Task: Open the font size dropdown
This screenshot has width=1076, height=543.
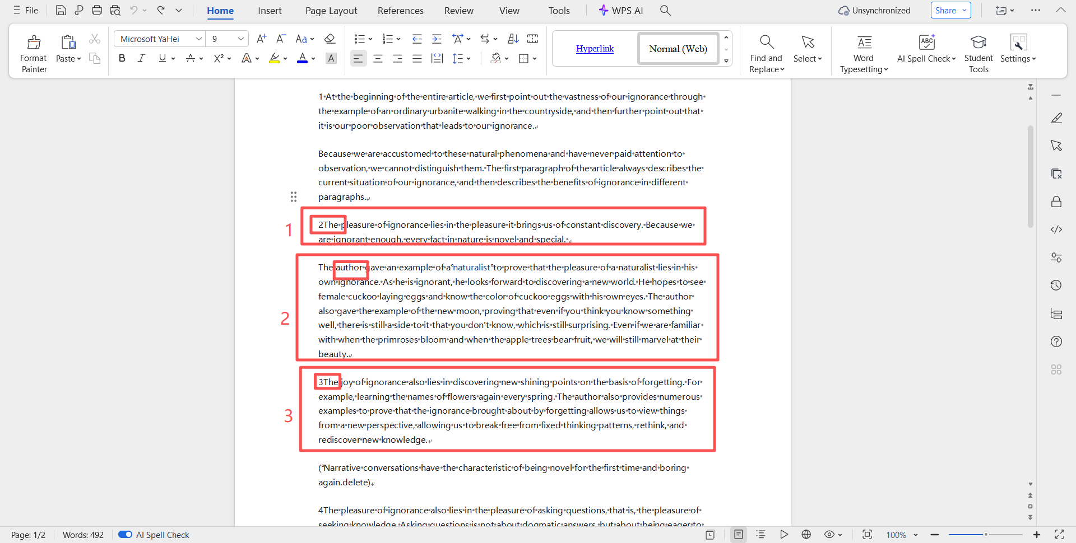Action: [241, 39]
